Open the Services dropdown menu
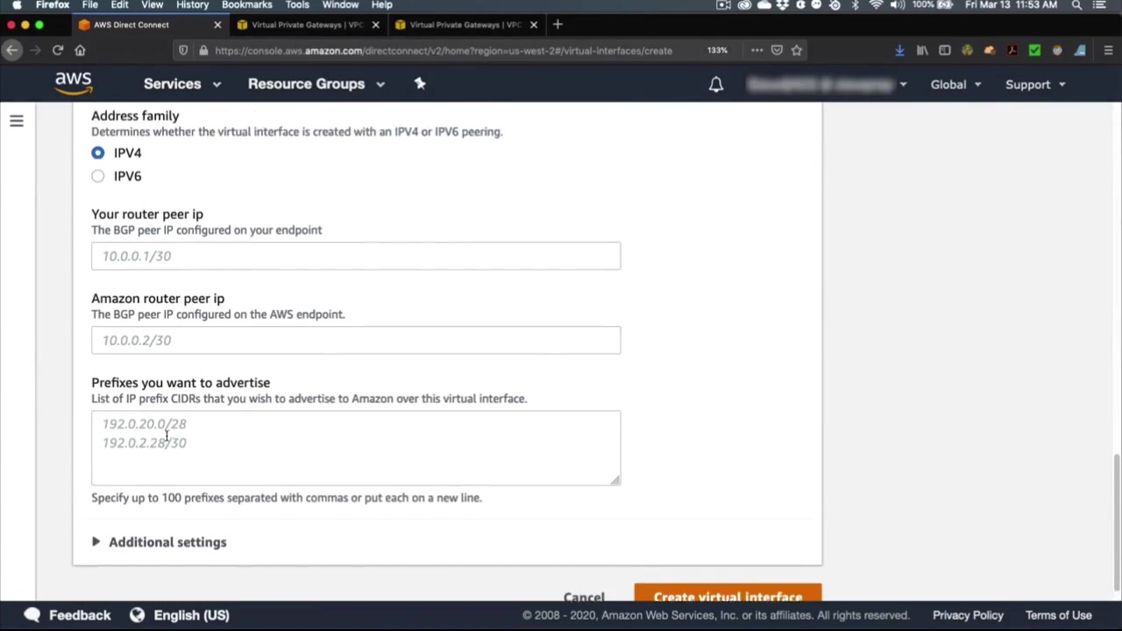 182,84
